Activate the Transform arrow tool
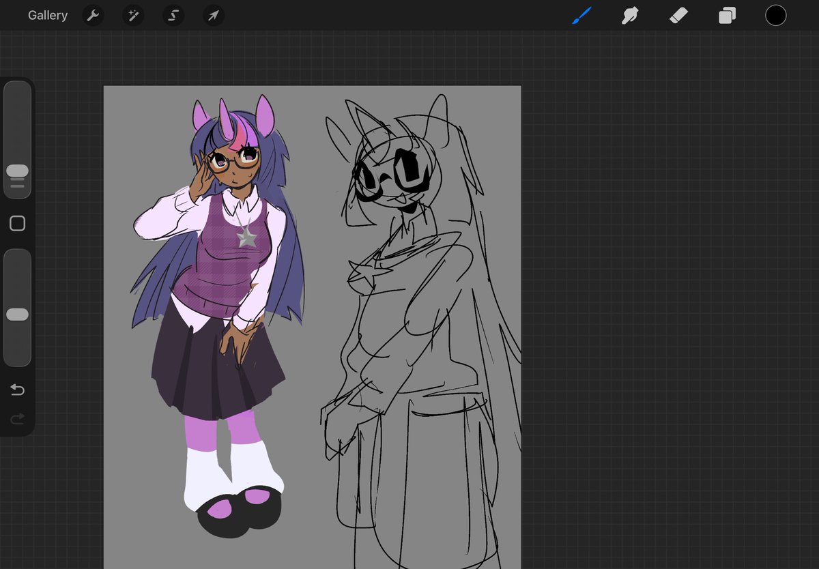 [214, 16]
